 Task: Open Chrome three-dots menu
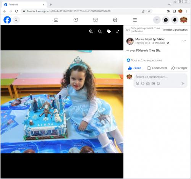coord(186,11)
